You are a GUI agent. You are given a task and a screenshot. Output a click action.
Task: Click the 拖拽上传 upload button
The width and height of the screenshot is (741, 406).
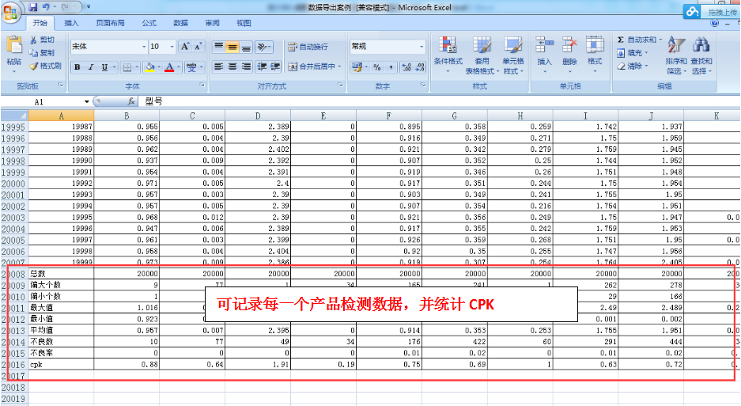coord(712,12)
